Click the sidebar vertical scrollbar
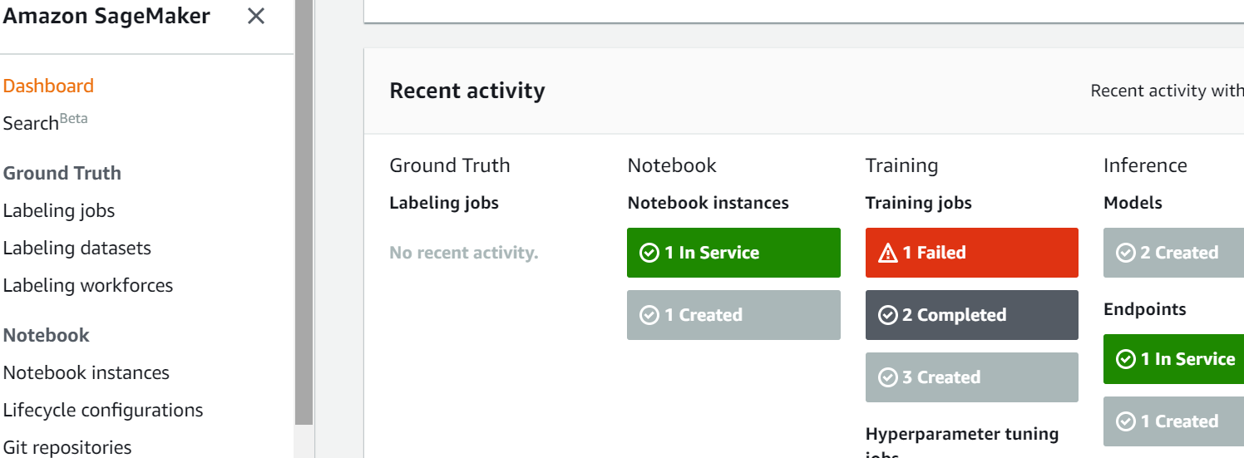Screen dimensions: 1244x458 tap(304, 212)
